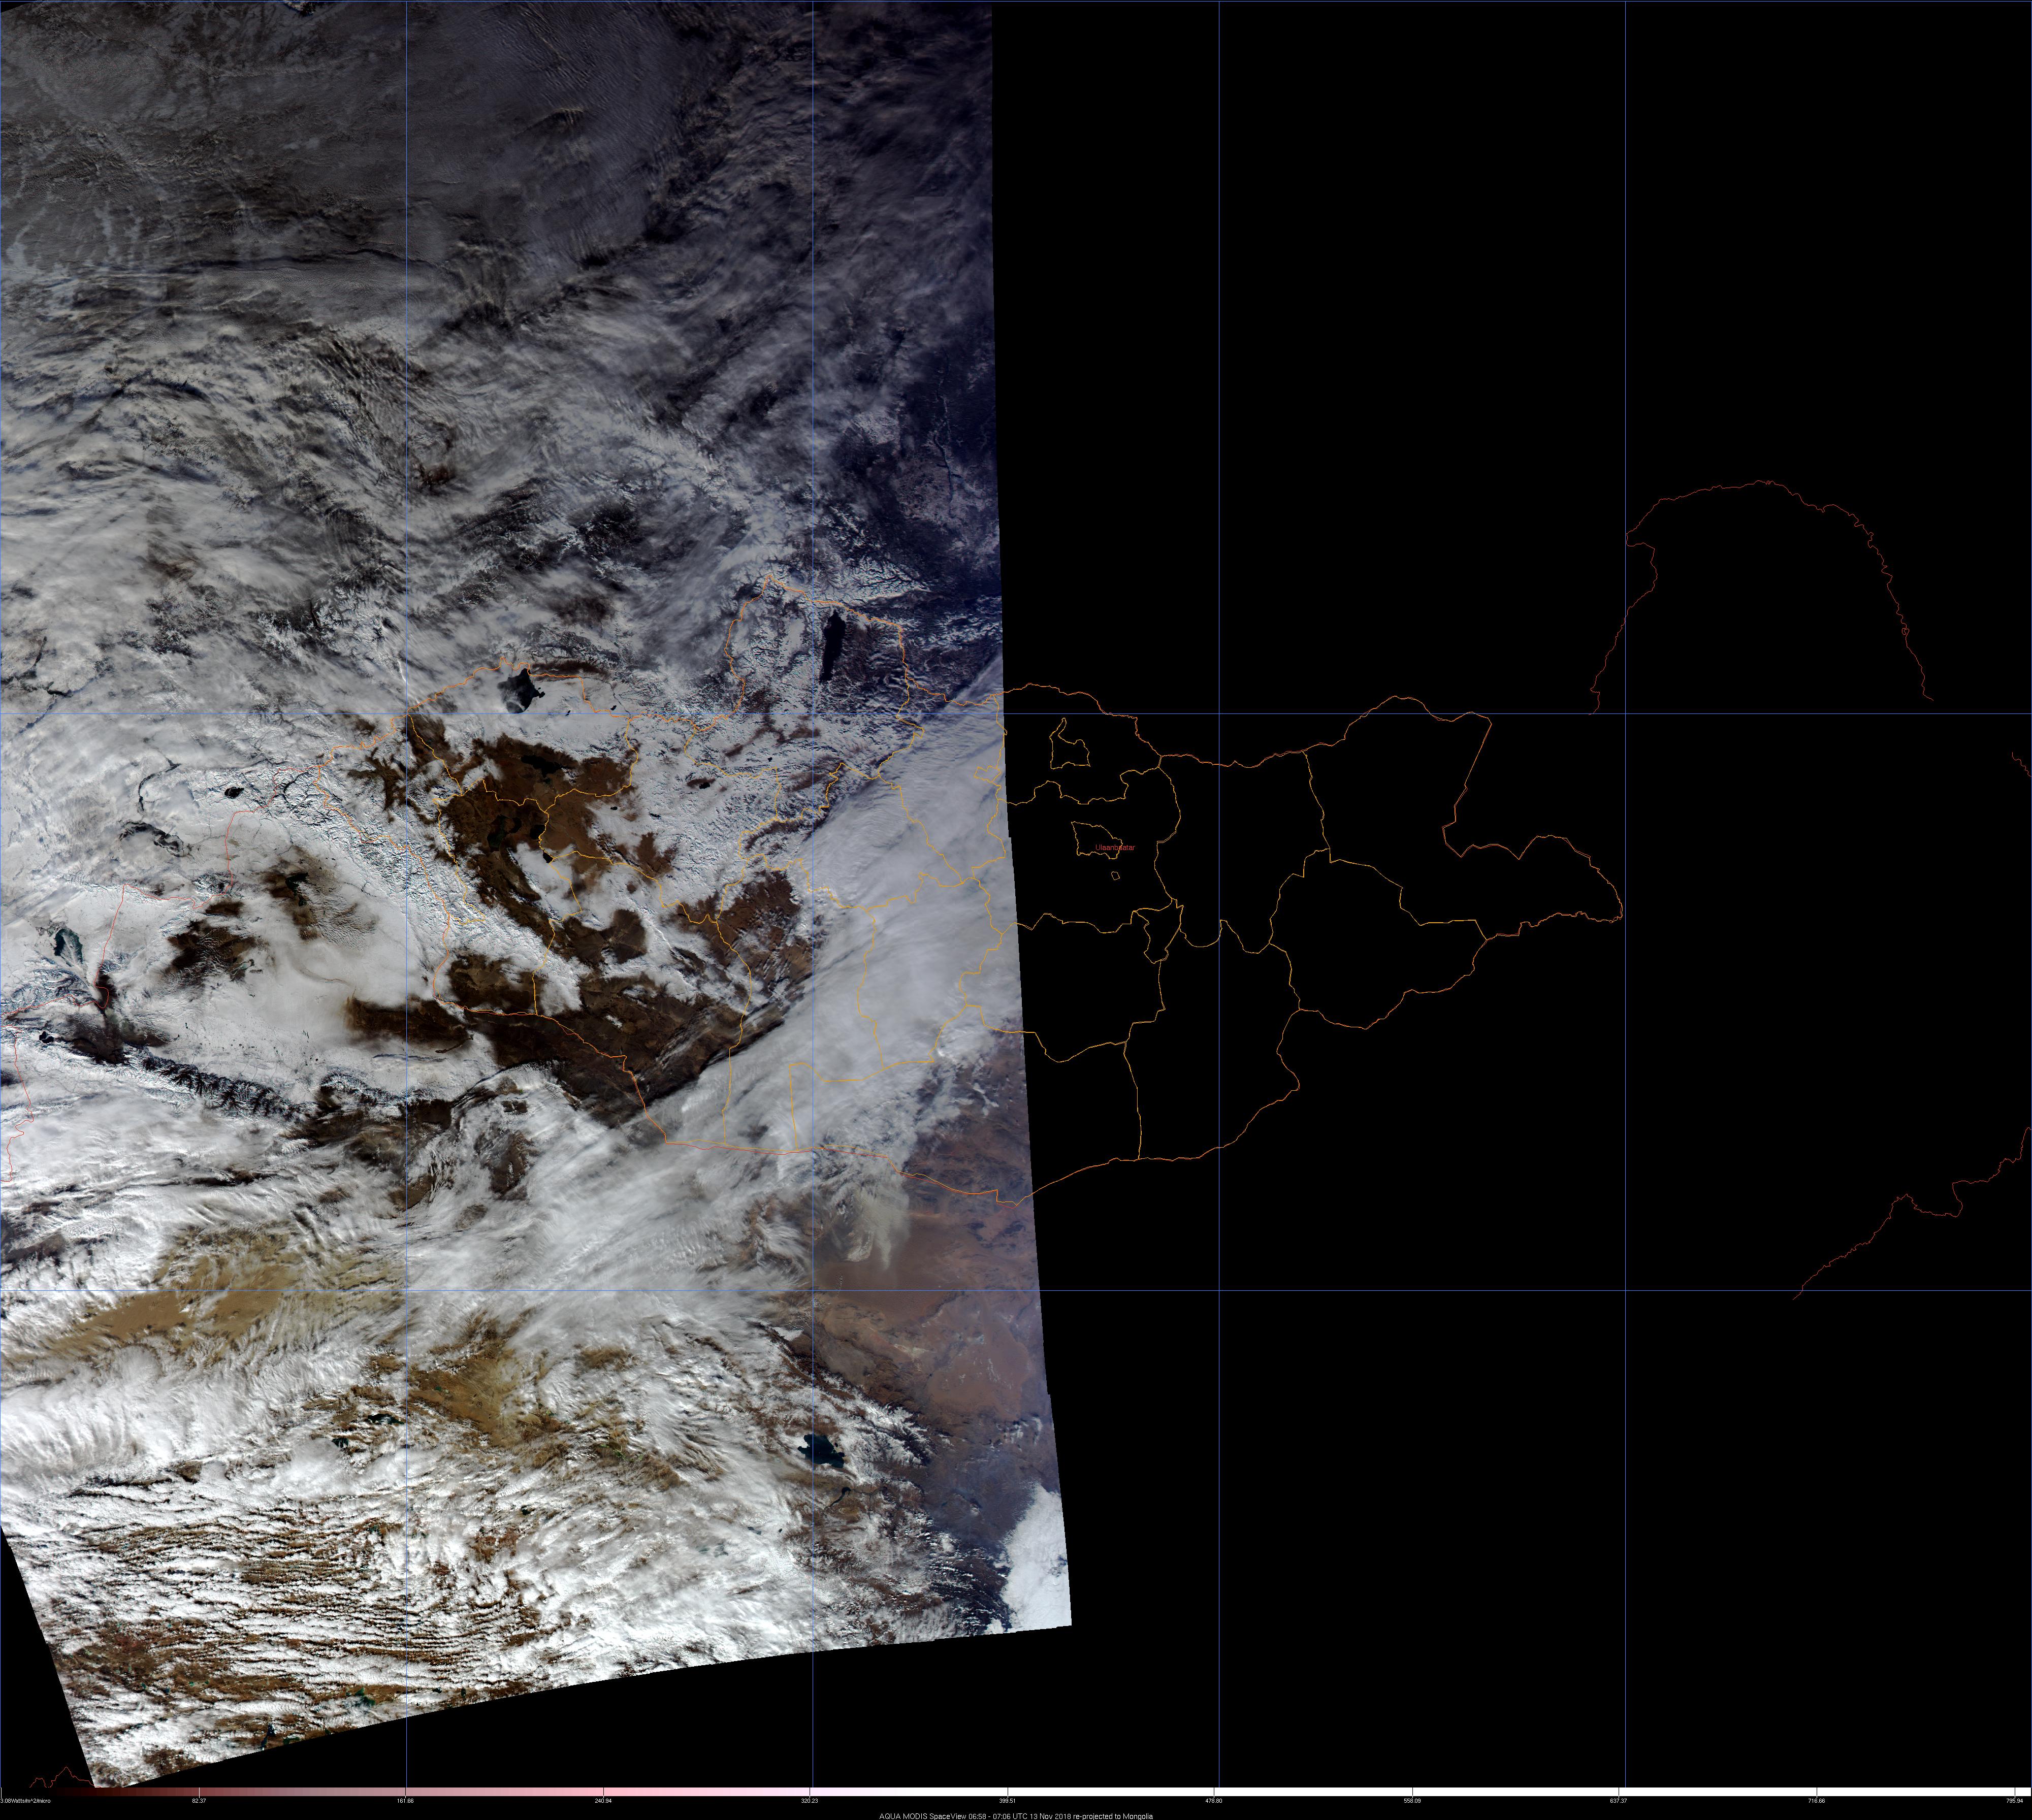Click the 161.66 colorbar tick label
Screen dimensions: 2032x1820
click(406, 1801)
